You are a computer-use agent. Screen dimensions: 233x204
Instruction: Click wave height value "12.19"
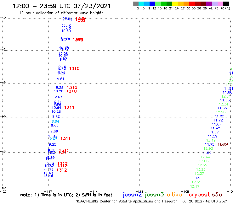[x=211, y=140]
